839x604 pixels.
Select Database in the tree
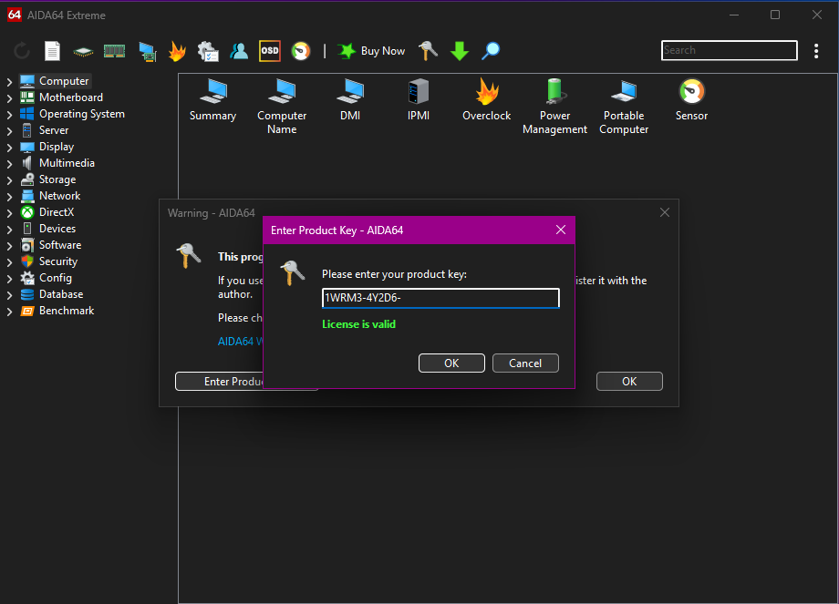61,294
